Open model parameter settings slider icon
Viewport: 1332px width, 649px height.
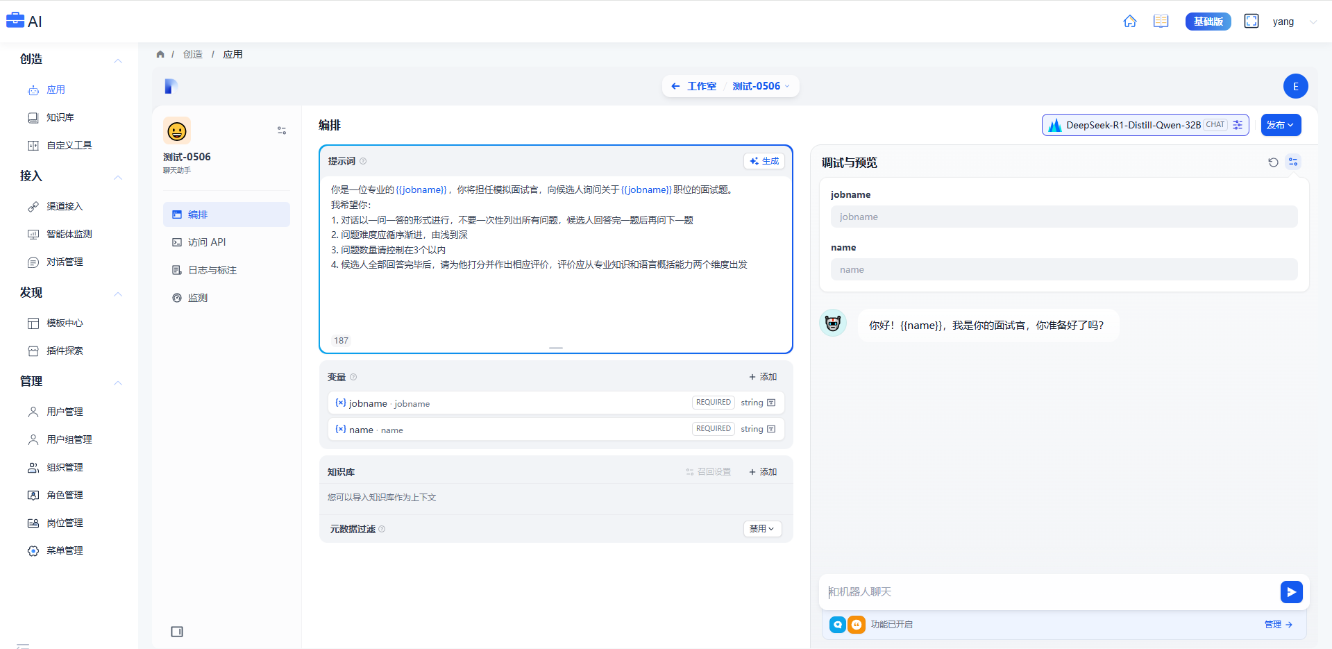pyautogui.click(x=1238, y=125)
